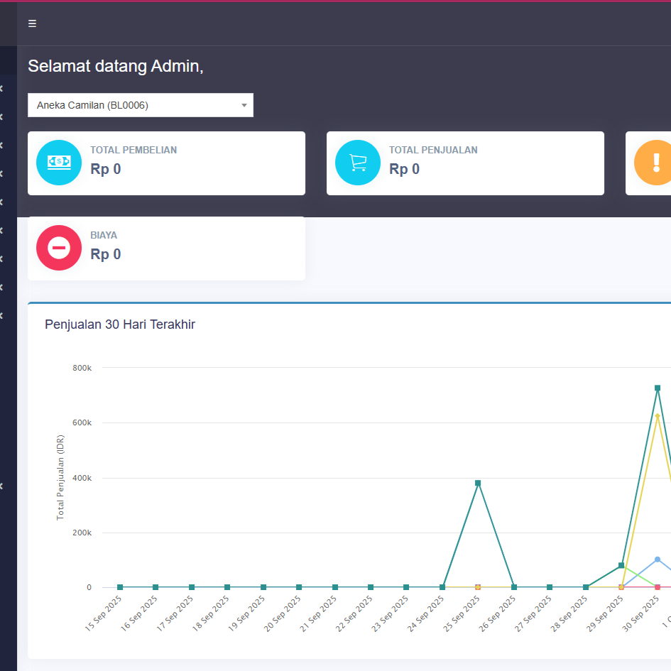The height and width of the screenshot is (671, 671).
Task: Expand the topmost sidebar menu chevron
Action: click(2, 89)
